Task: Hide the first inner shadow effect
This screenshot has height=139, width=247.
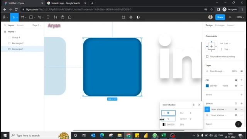Action: [236, 109]
